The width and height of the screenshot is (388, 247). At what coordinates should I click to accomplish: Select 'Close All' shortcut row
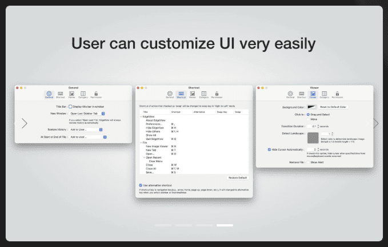pos(194,169)
